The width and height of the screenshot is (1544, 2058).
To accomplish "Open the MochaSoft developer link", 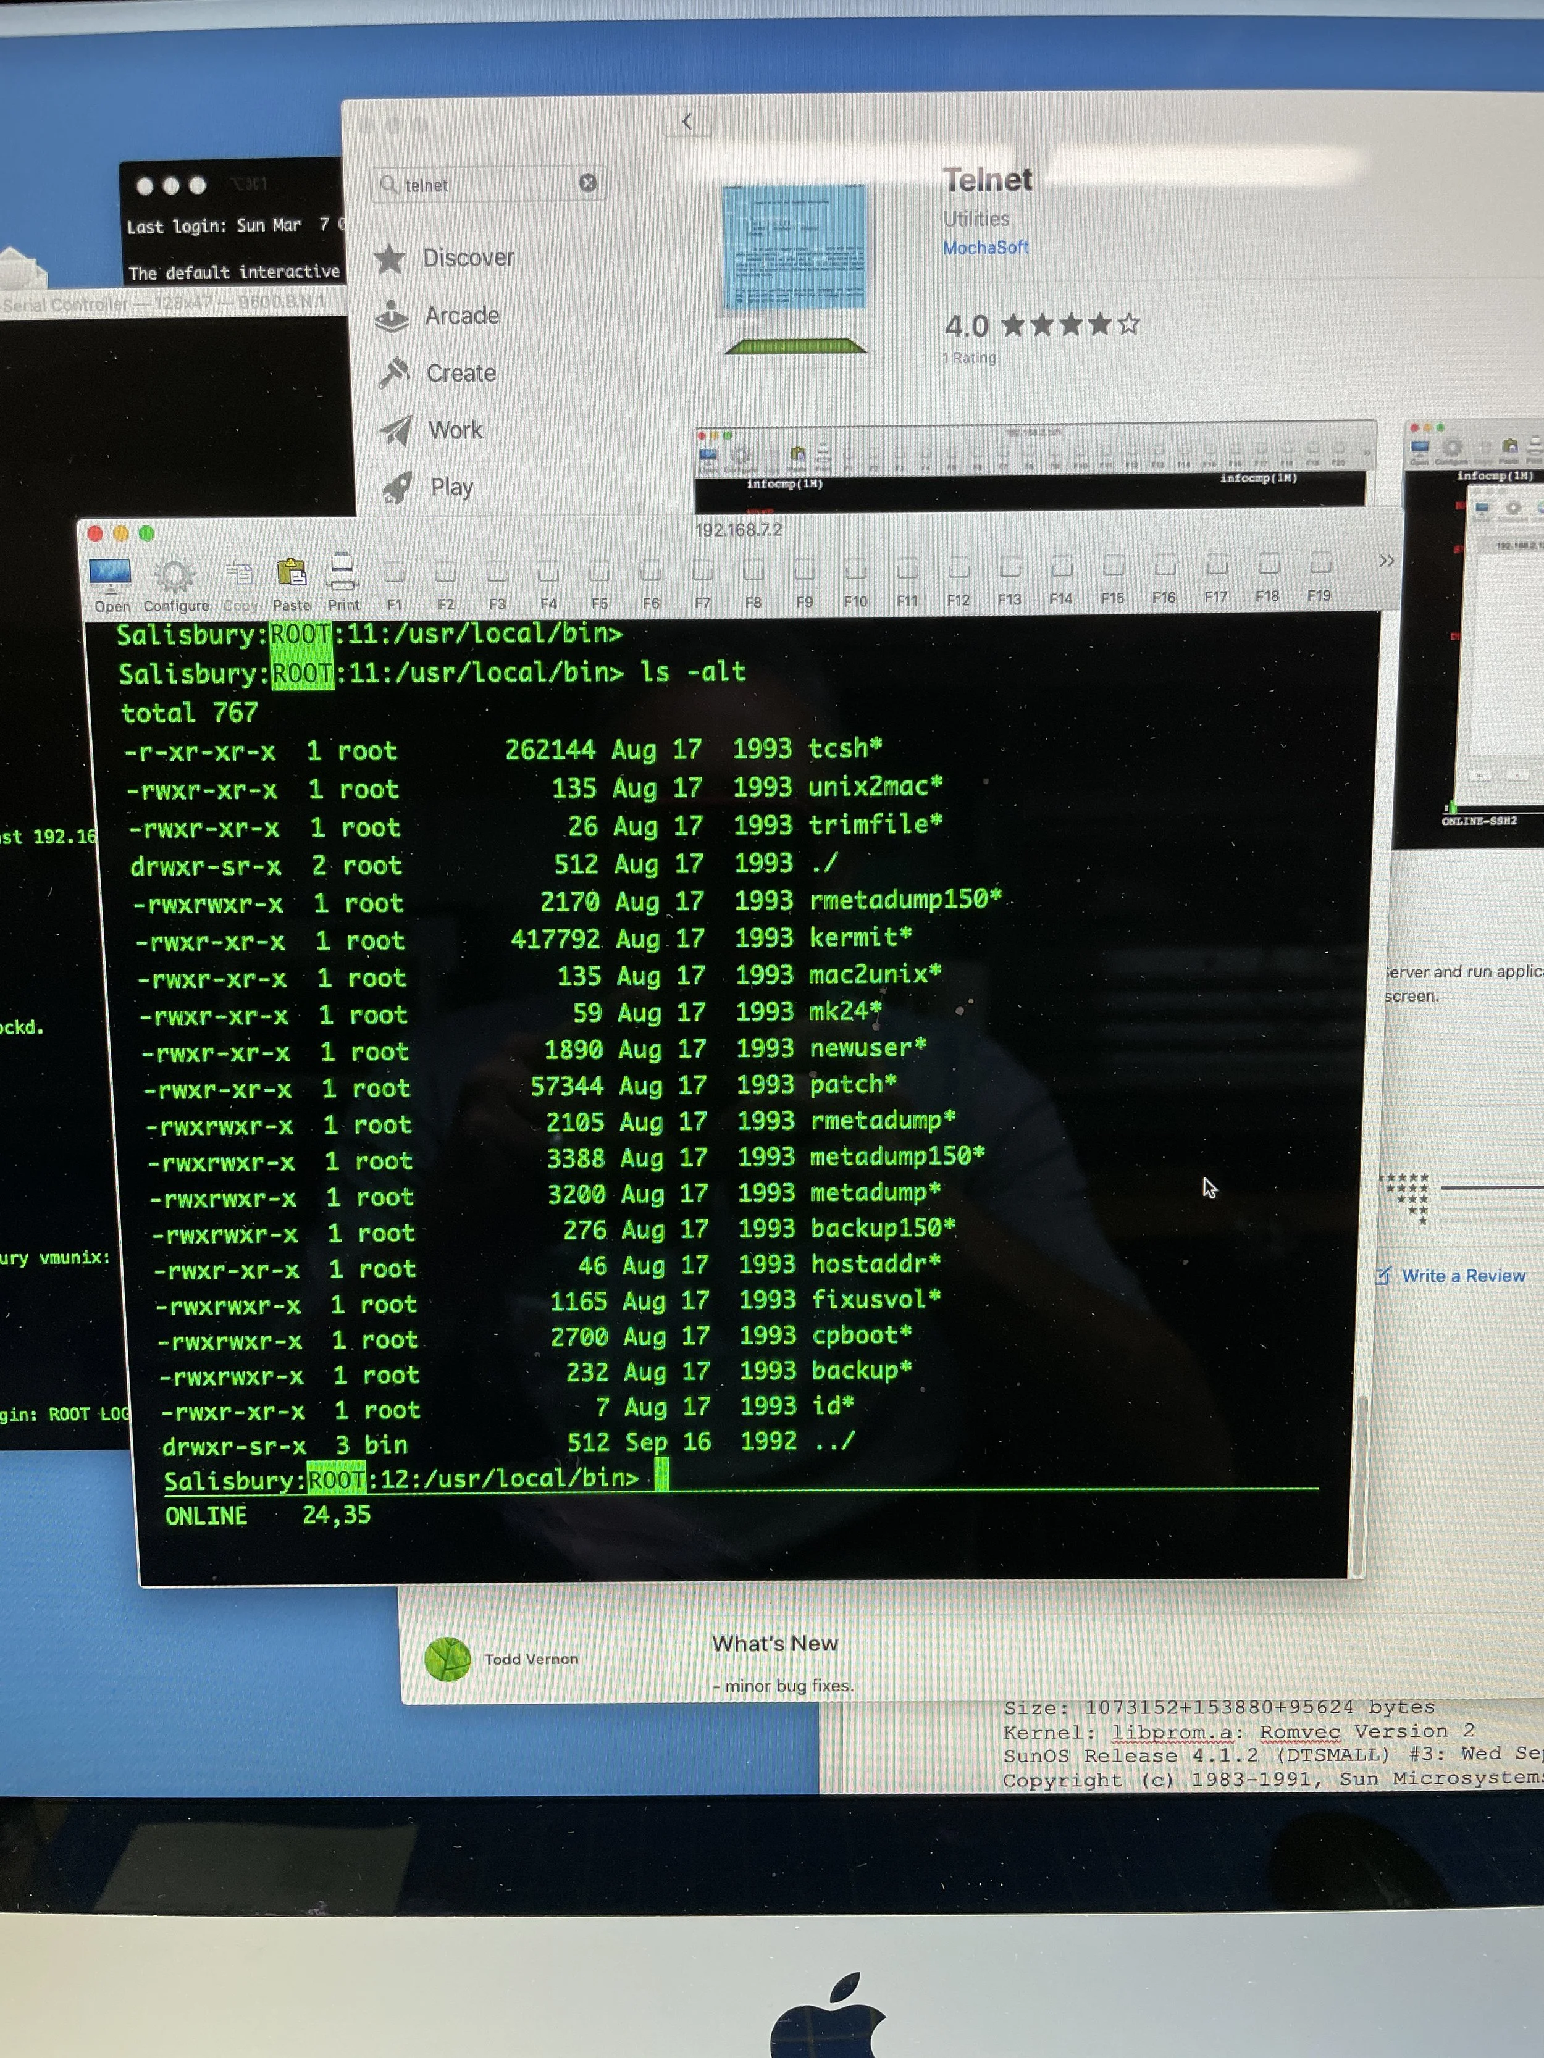I will click(984, 248).
